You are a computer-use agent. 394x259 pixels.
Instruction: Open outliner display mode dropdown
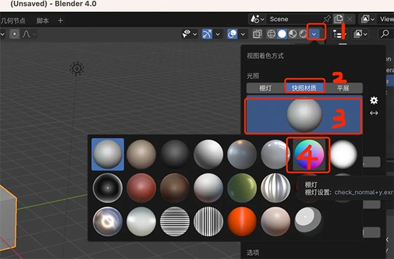361,34
